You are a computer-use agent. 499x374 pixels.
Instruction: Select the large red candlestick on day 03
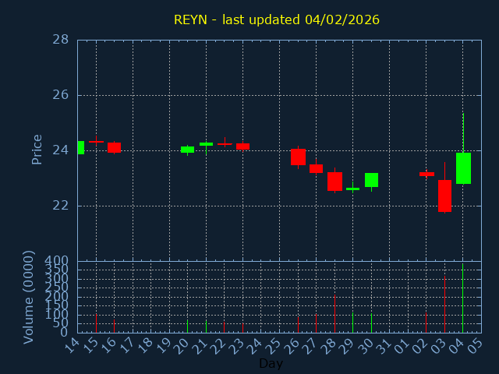click(444, 196)
